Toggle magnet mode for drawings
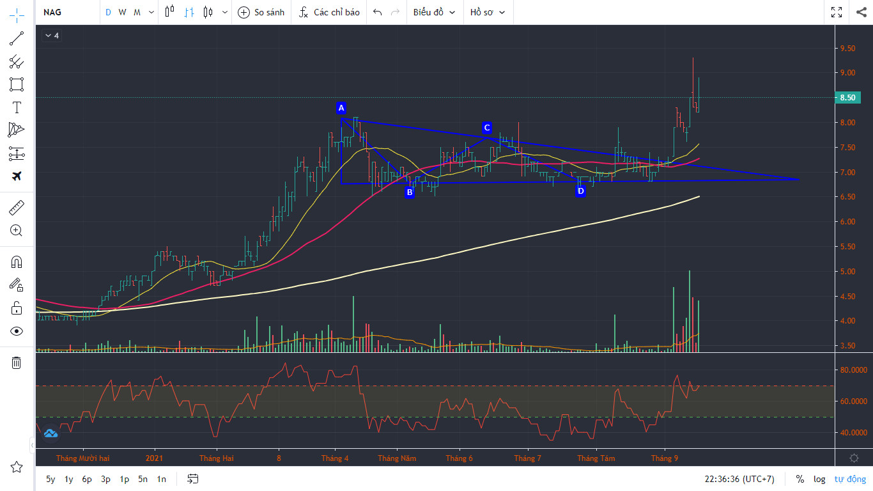The width and height of the screenshot is (873, 491). tap(17, 262)
